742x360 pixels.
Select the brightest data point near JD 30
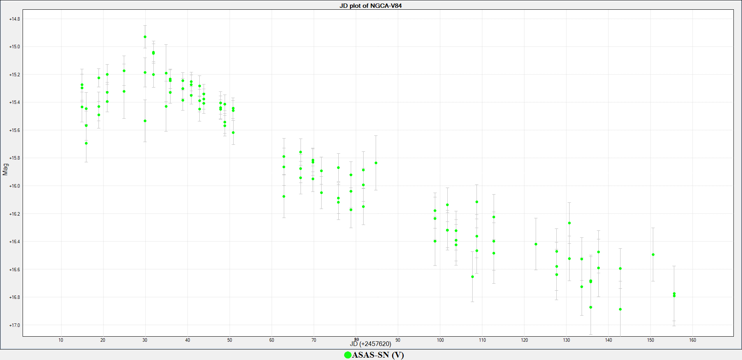click(x=145, y=37)
